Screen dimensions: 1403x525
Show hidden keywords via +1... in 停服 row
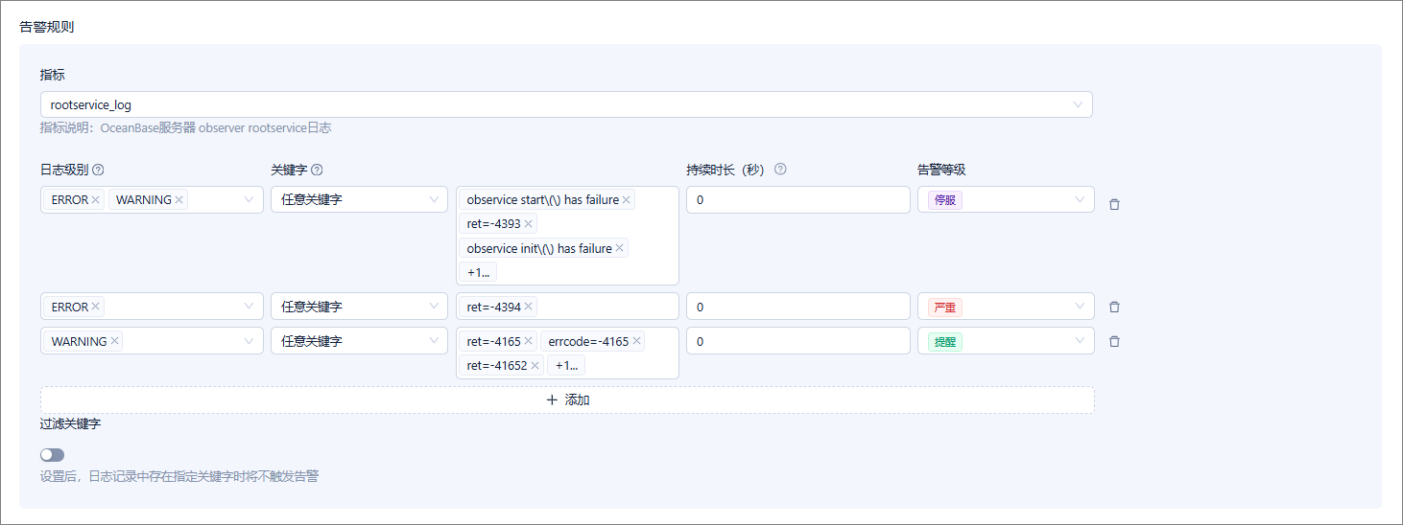(478, 272)
